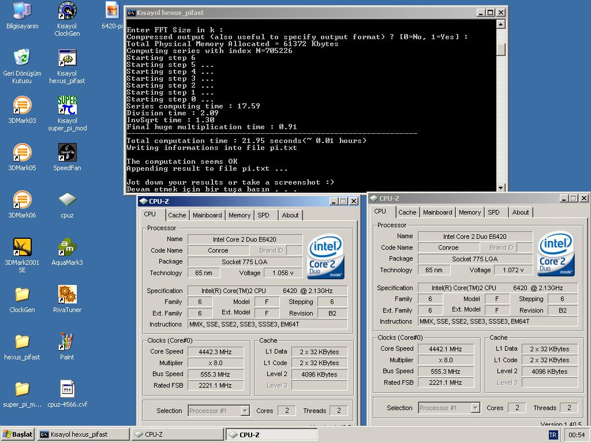Click console window title bar system icon
This screenshot has height=443, width=591.
coord(131,13)
